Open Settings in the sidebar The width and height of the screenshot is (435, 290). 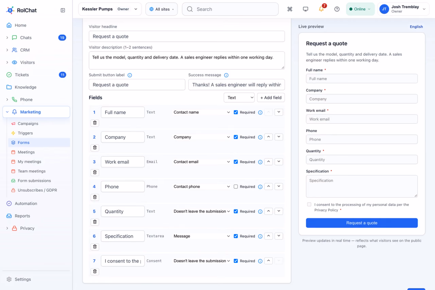click(x=23, y=279)
